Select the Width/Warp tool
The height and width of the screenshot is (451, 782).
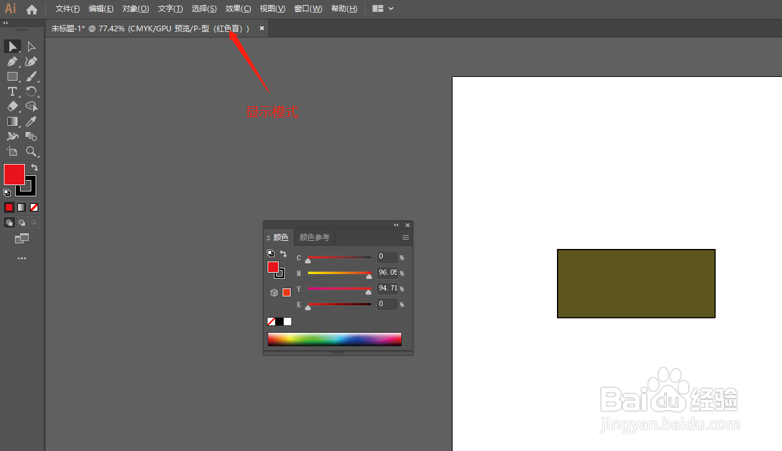[13, 136]
